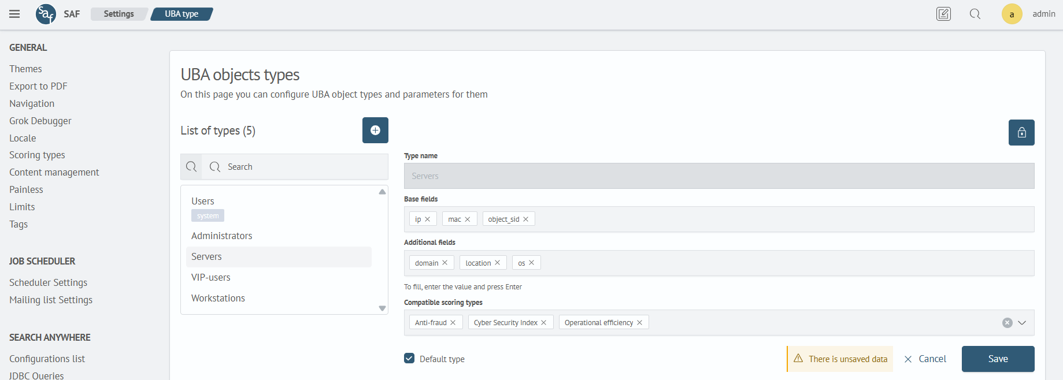Click the lock icon button for Servers type
Viewport: 1063px width, 380px height.
coord(1021,132)
